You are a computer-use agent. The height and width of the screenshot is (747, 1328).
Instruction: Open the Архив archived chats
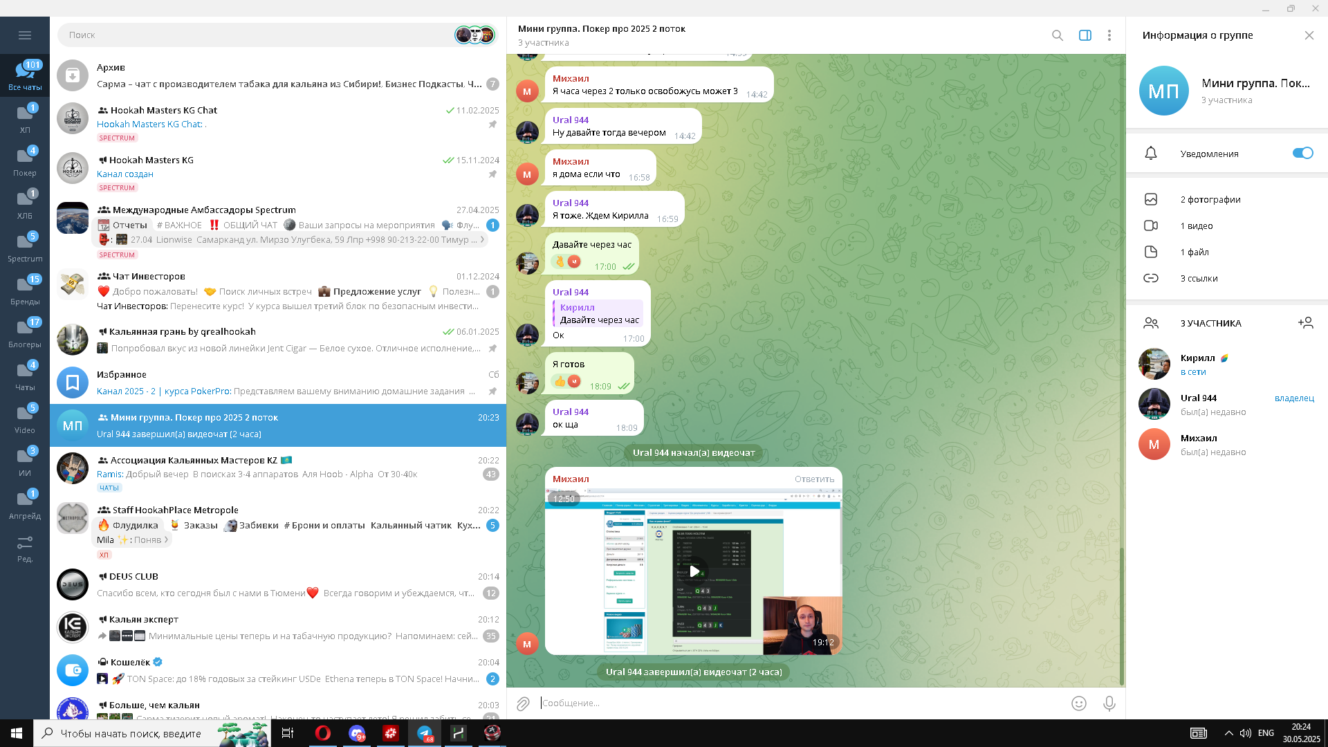[278, 75]
